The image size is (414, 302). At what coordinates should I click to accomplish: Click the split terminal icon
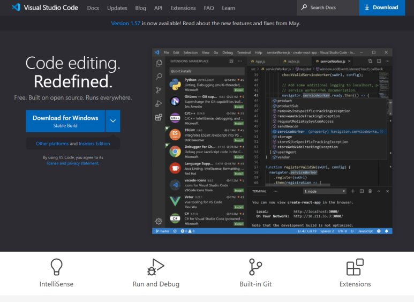pyautogui.click(x=362, y=191)
